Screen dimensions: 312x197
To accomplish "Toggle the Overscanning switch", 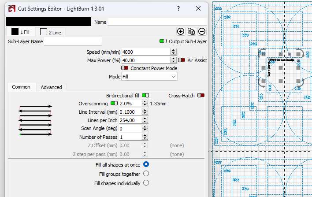I will tap(114, 103).
